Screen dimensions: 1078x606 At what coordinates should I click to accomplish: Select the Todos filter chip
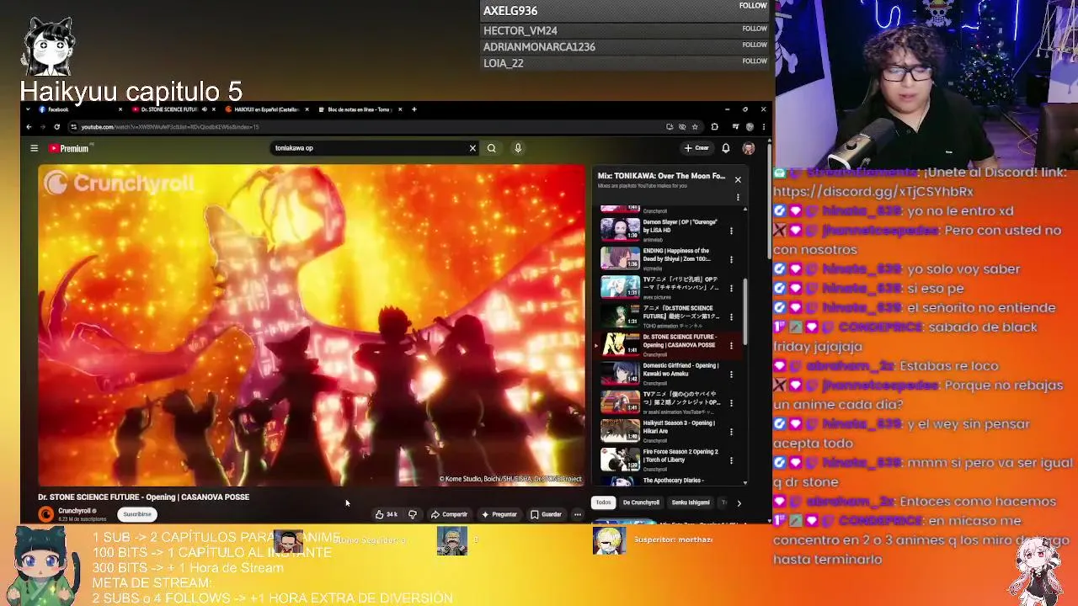coord(603,502)
